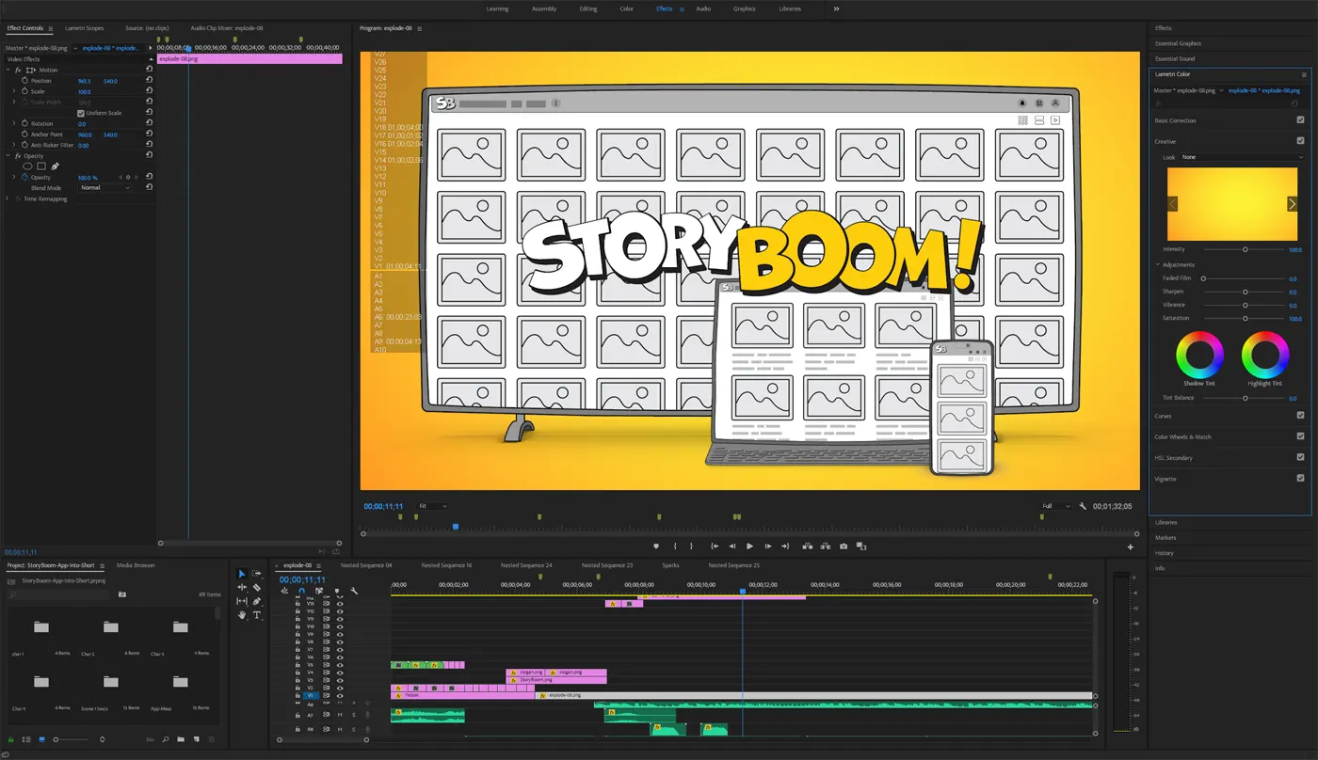Screen dimensions: 1318x760
Task: Reset Position parameter in Effect Controls
Action: [x=149, y=81]
